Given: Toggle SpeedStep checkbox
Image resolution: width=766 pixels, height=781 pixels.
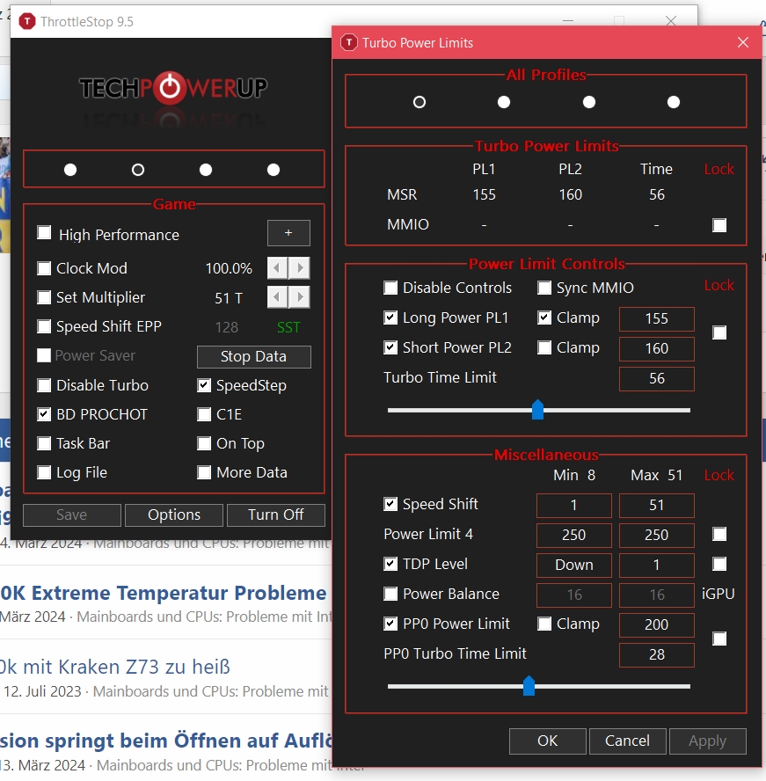Looking at the screenshot, I should pos(204,385).
